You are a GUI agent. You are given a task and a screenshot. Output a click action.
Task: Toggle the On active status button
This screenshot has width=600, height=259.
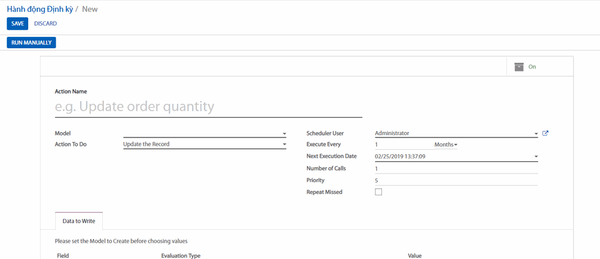[532, 67]
